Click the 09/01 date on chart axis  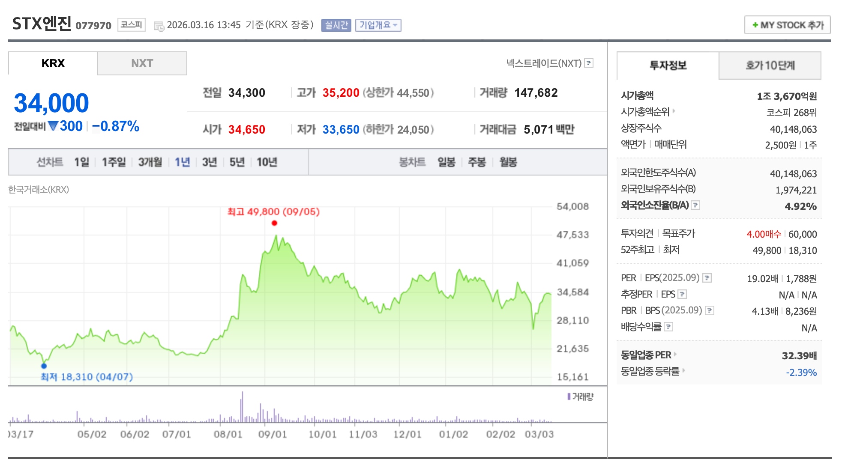pyautogui.click(x=273, y=434)
